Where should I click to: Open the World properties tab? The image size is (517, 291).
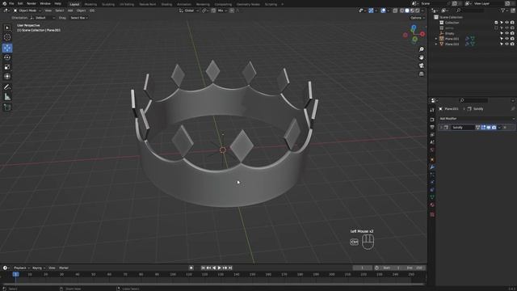(x=432, y=150)
